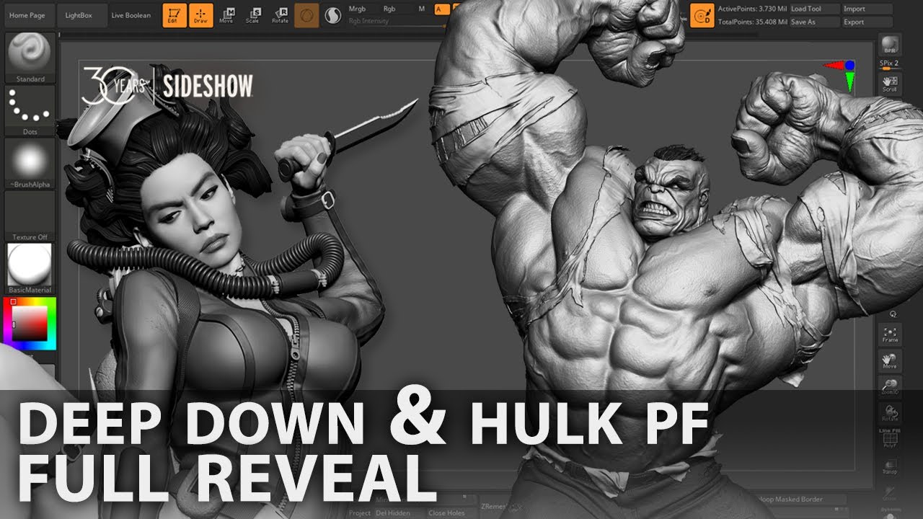Toggle the Gizmo 3D sphere icon
Image resolution: width=923 pixels, height=519 pixels.
(x=307, y=15)
